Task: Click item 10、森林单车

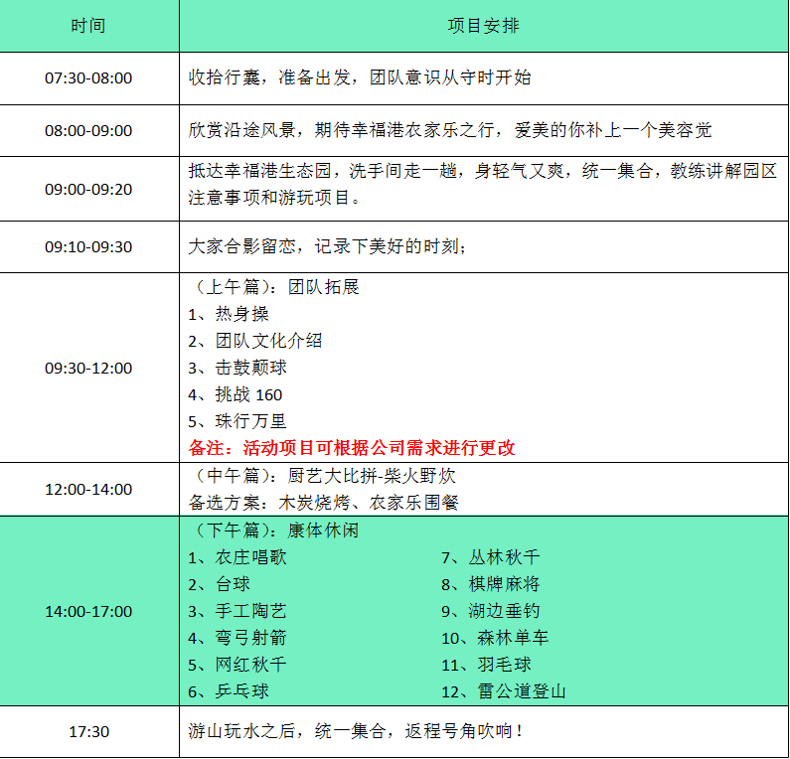Action: click(495, 638)
